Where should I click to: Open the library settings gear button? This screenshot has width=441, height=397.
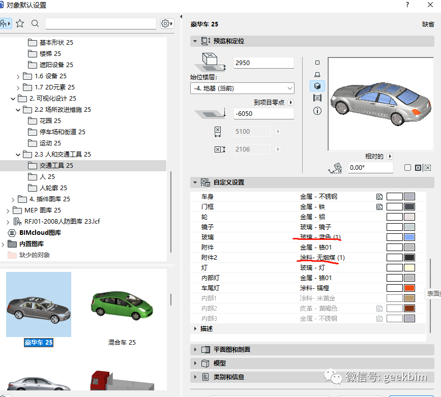point(167,23)
